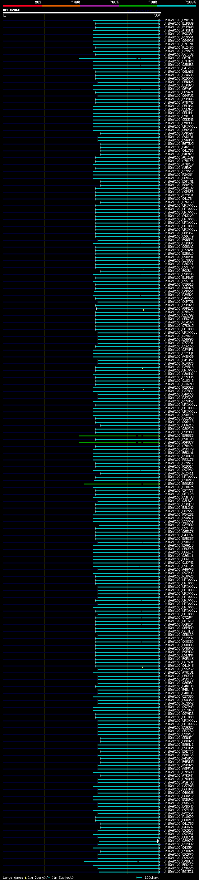Open hit UniRef100_P29501
This screenshot has width=199, height=880.
178,37
